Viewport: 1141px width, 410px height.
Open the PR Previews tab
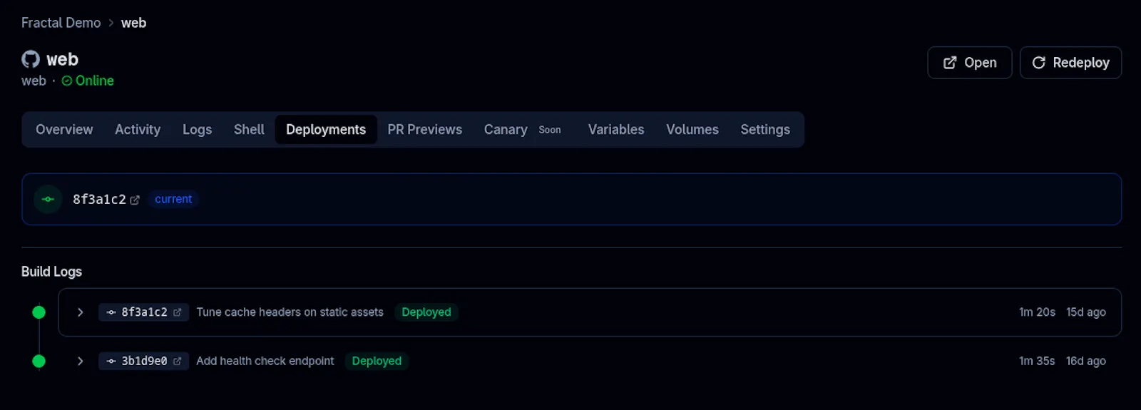coord(425,130)
